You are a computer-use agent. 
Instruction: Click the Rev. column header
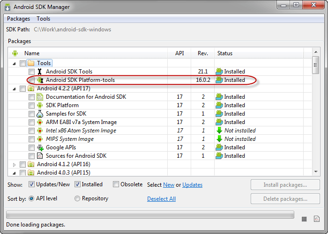203,53
